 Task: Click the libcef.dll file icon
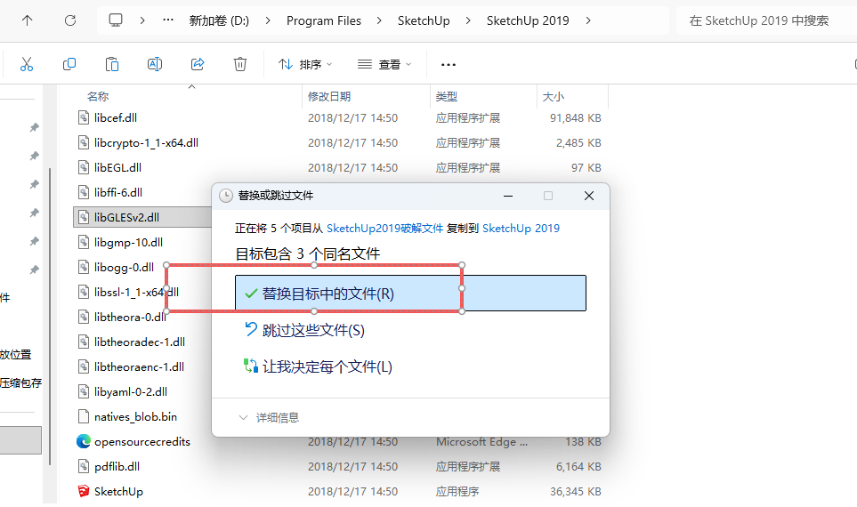coord(83,117)
